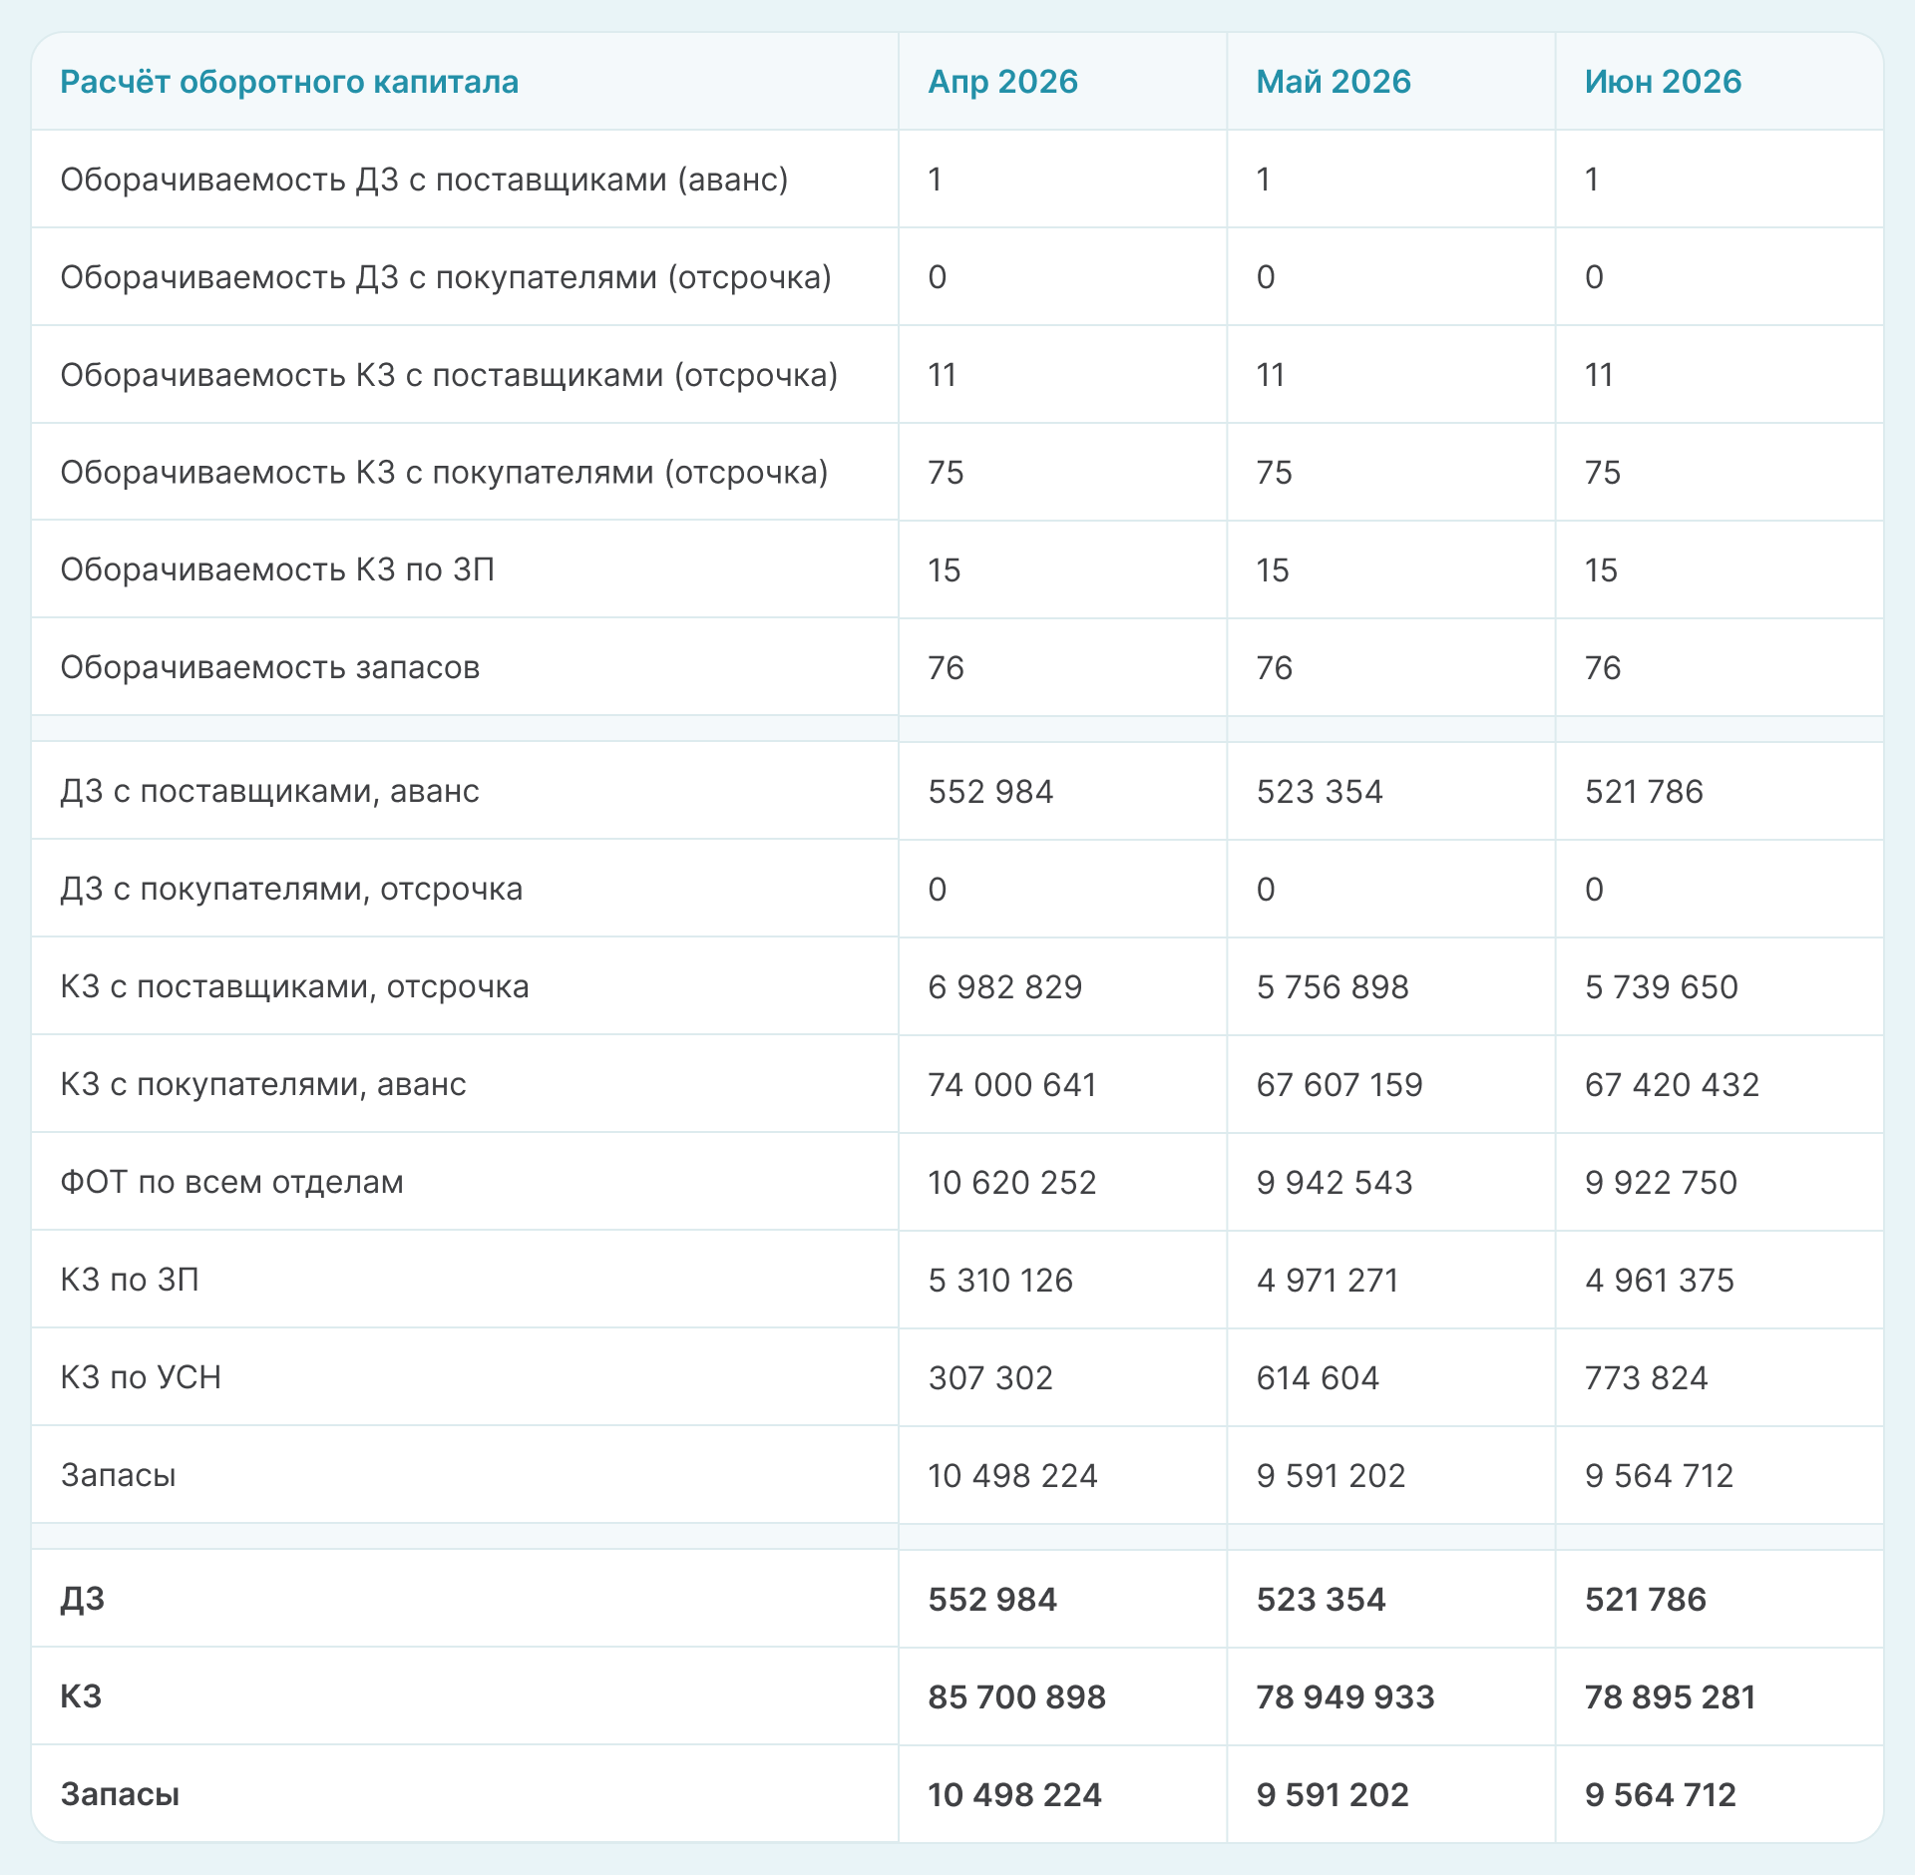1915x1875 pixels.
Task: Click the Май 2026 column header
Action: click(1333, 82)
